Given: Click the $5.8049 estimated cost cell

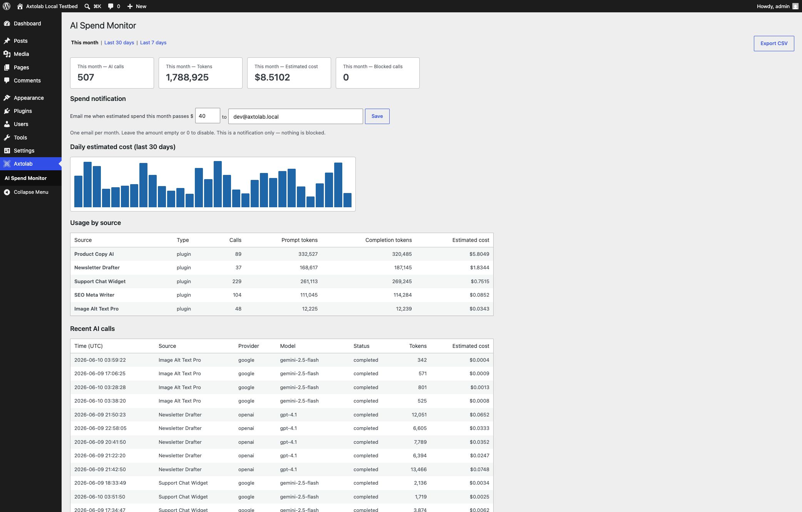Looking at the screenshot, I should point(479,254).
